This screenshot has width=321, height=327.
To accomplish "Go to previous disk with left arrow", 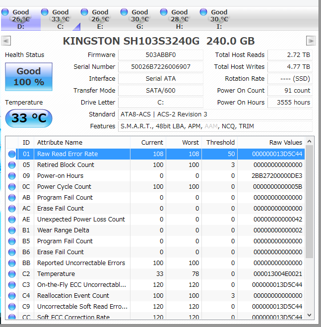I will point(6,41).
